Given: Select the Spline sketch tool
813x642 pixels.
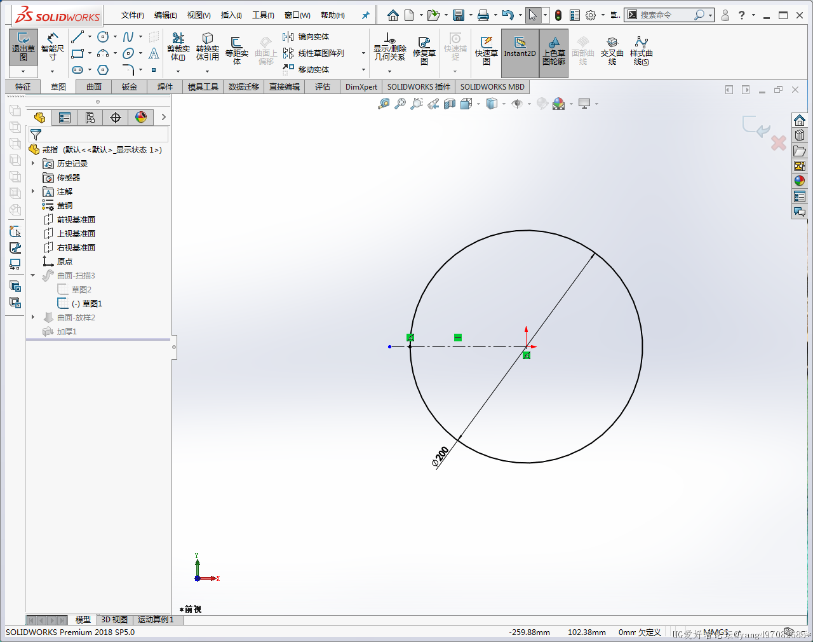Looking at the screenshot, I should click(128, 37).
